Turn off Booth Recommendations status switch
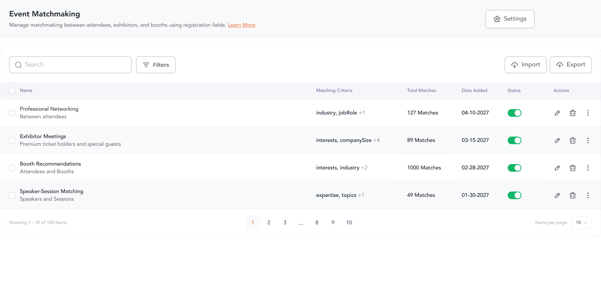Screen dimensions: 601x285 (514, 168)
